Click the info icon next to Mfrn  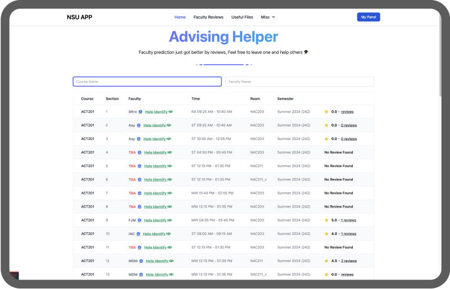coord(140,112)
